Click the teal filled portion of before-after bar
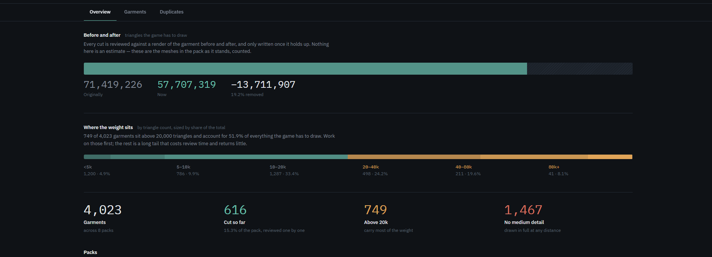The image size is (712, 257). point(305,69)
